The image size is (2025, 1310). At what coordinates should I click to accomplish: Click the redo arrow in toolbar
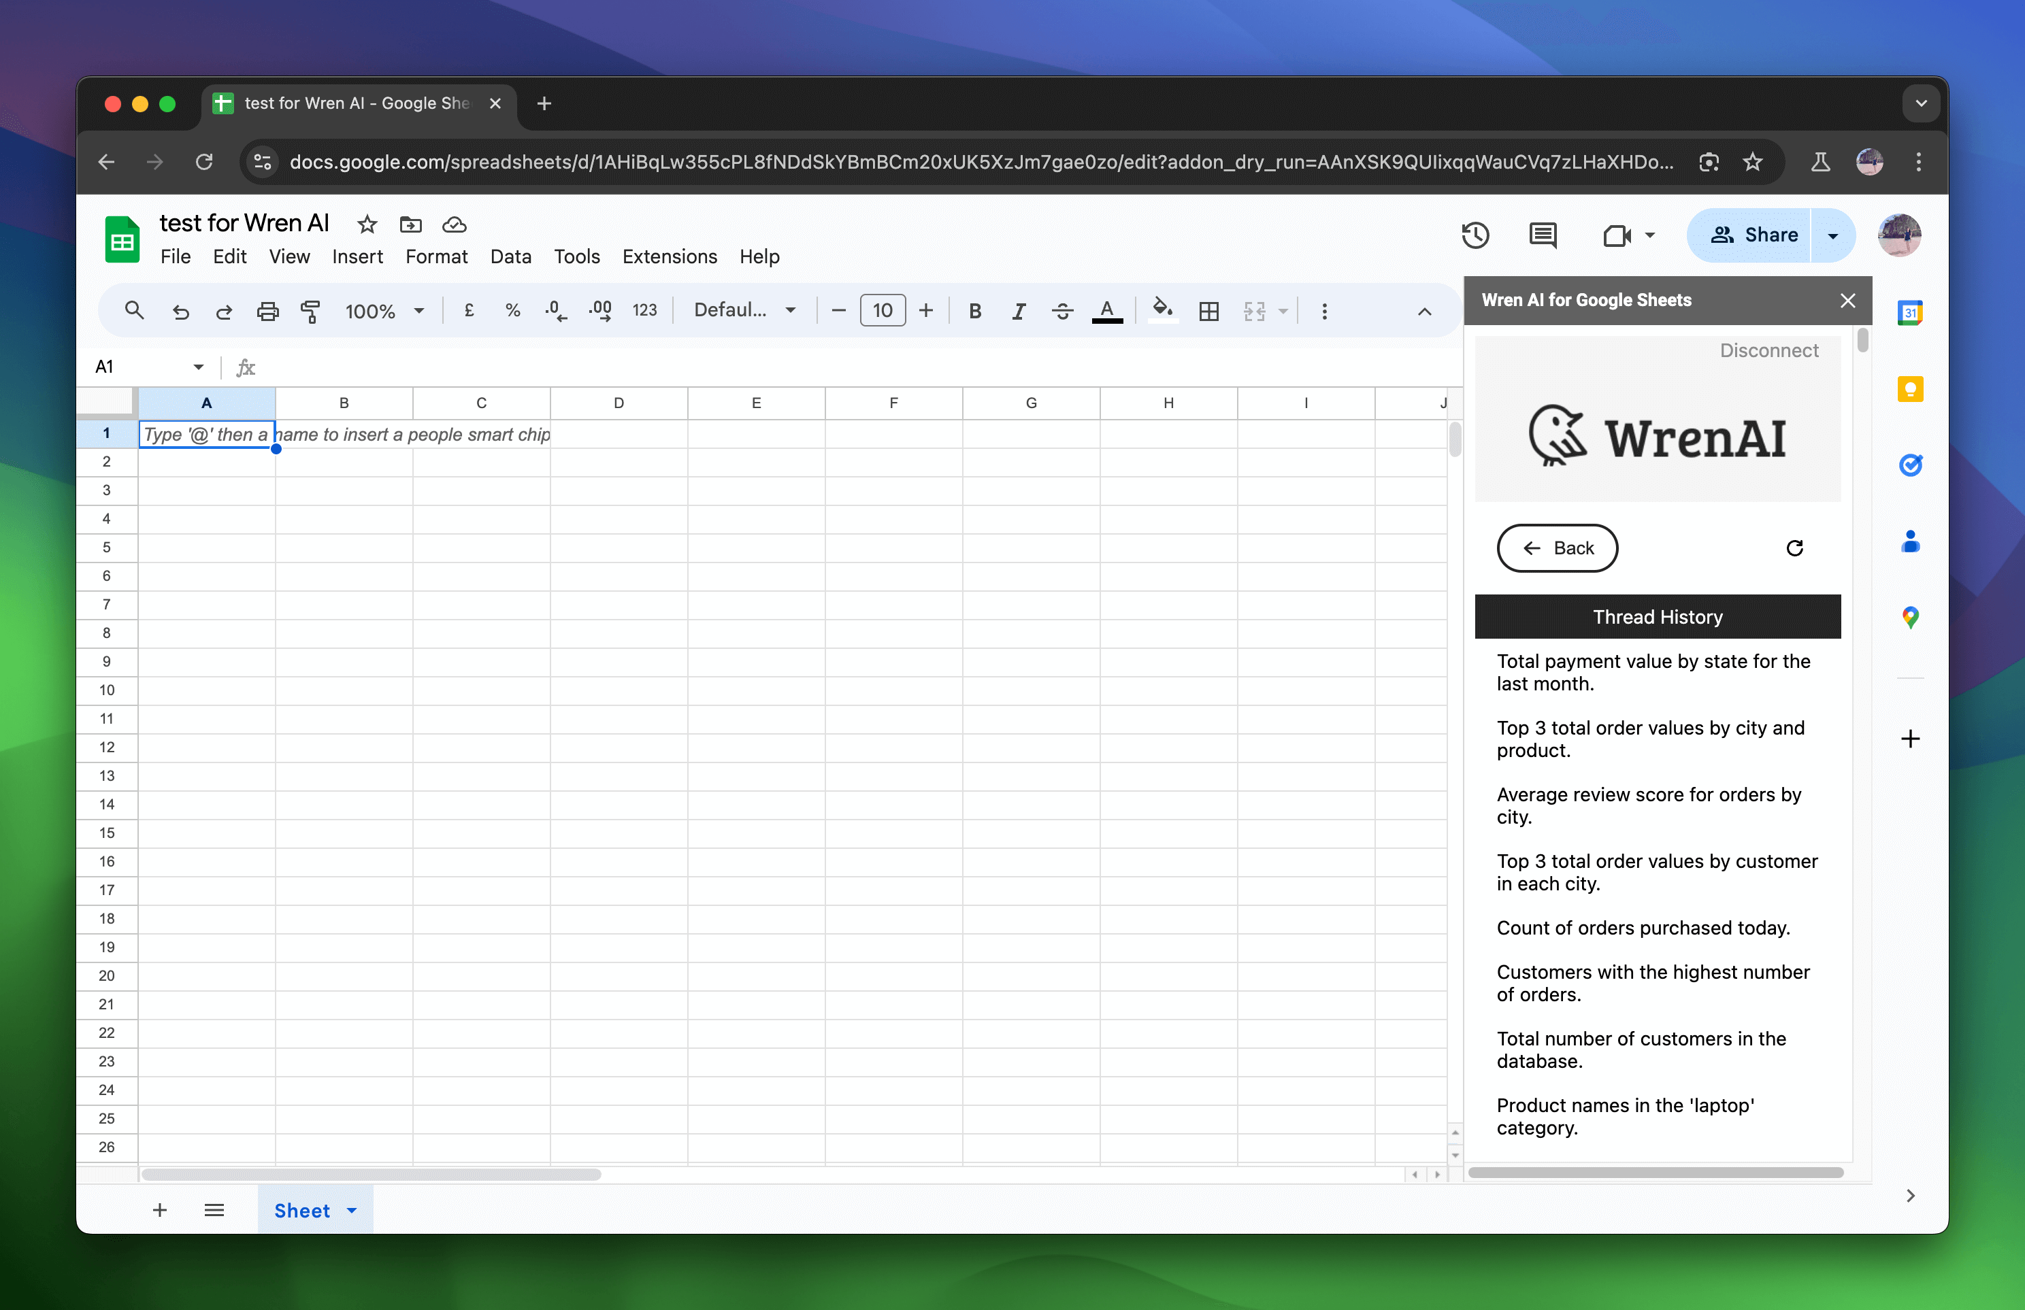224,312
